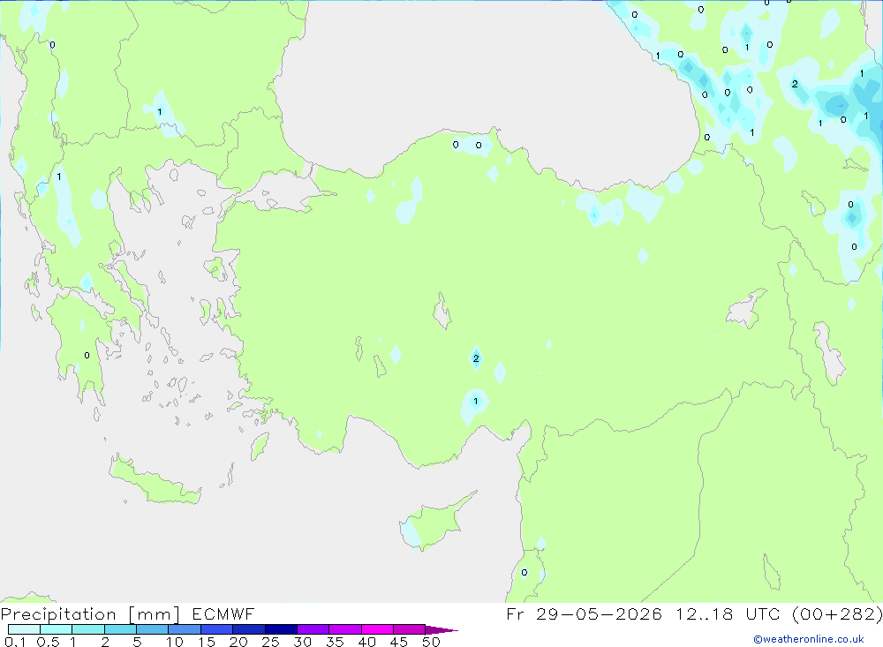Click the "ECMWF" model label
The width and height of the screenshot is (883, 647).
point(223,614)
